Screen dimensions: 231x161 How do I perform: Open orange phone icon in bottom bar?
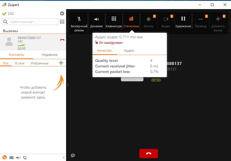point(5,157)
